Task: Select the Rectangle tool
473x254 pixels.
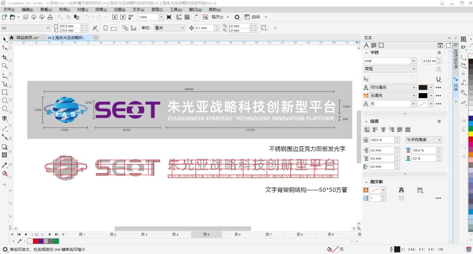Action: coord(4,92)
